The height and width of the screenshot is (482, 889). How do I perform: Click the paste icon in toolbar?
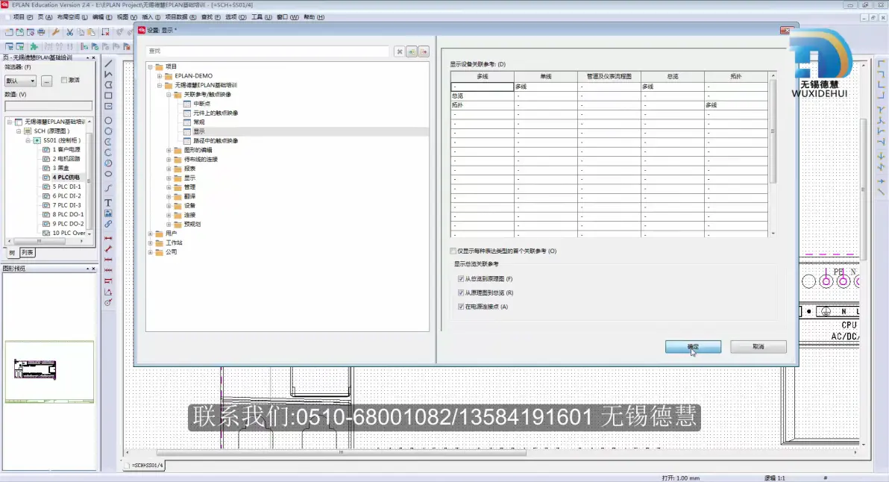[x=91, y=32]
